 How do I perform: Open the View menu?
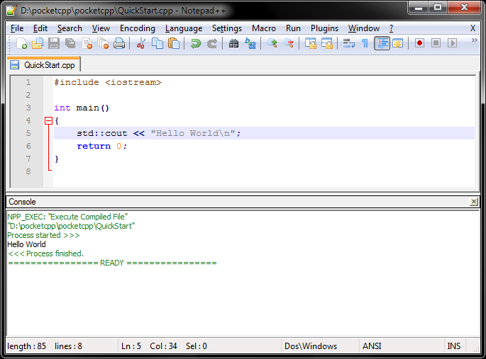click(x=101, y=28)
